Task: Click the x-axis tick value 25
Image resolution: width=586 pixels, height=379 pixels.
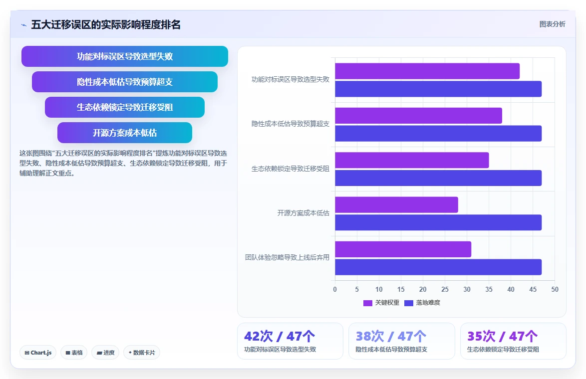Action: [x=445, y=289]
